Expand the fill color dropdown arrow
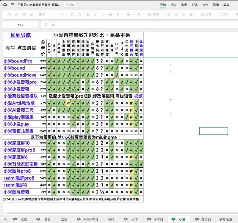Image resolution: width=238 pixels, height=223 pixels. pos(144,15)
